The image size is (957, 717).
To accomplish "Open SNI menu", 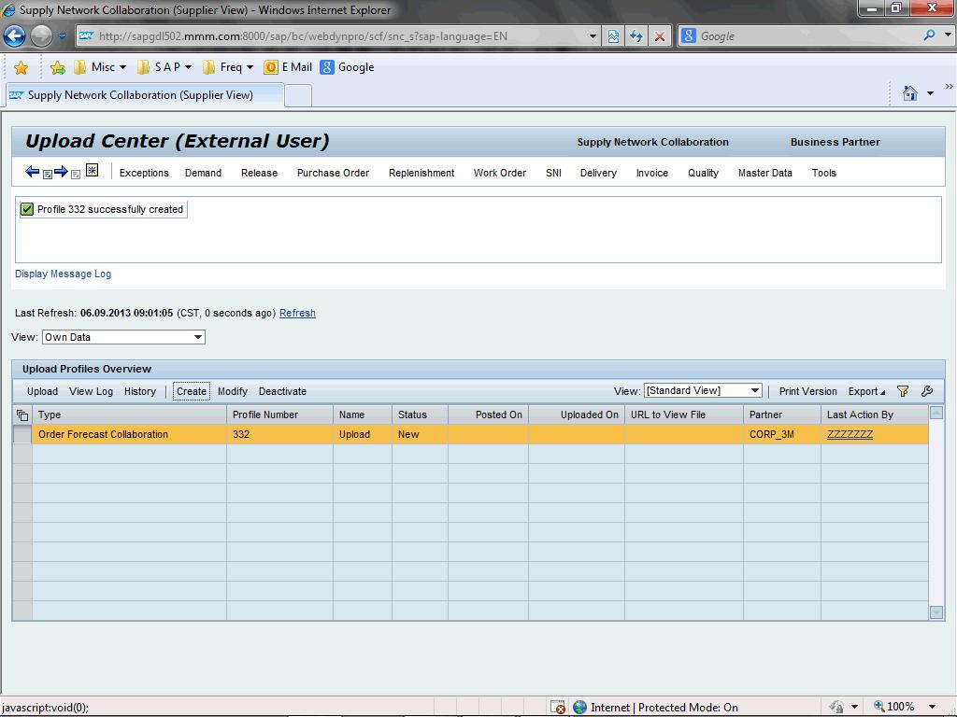I will (553, 173).
